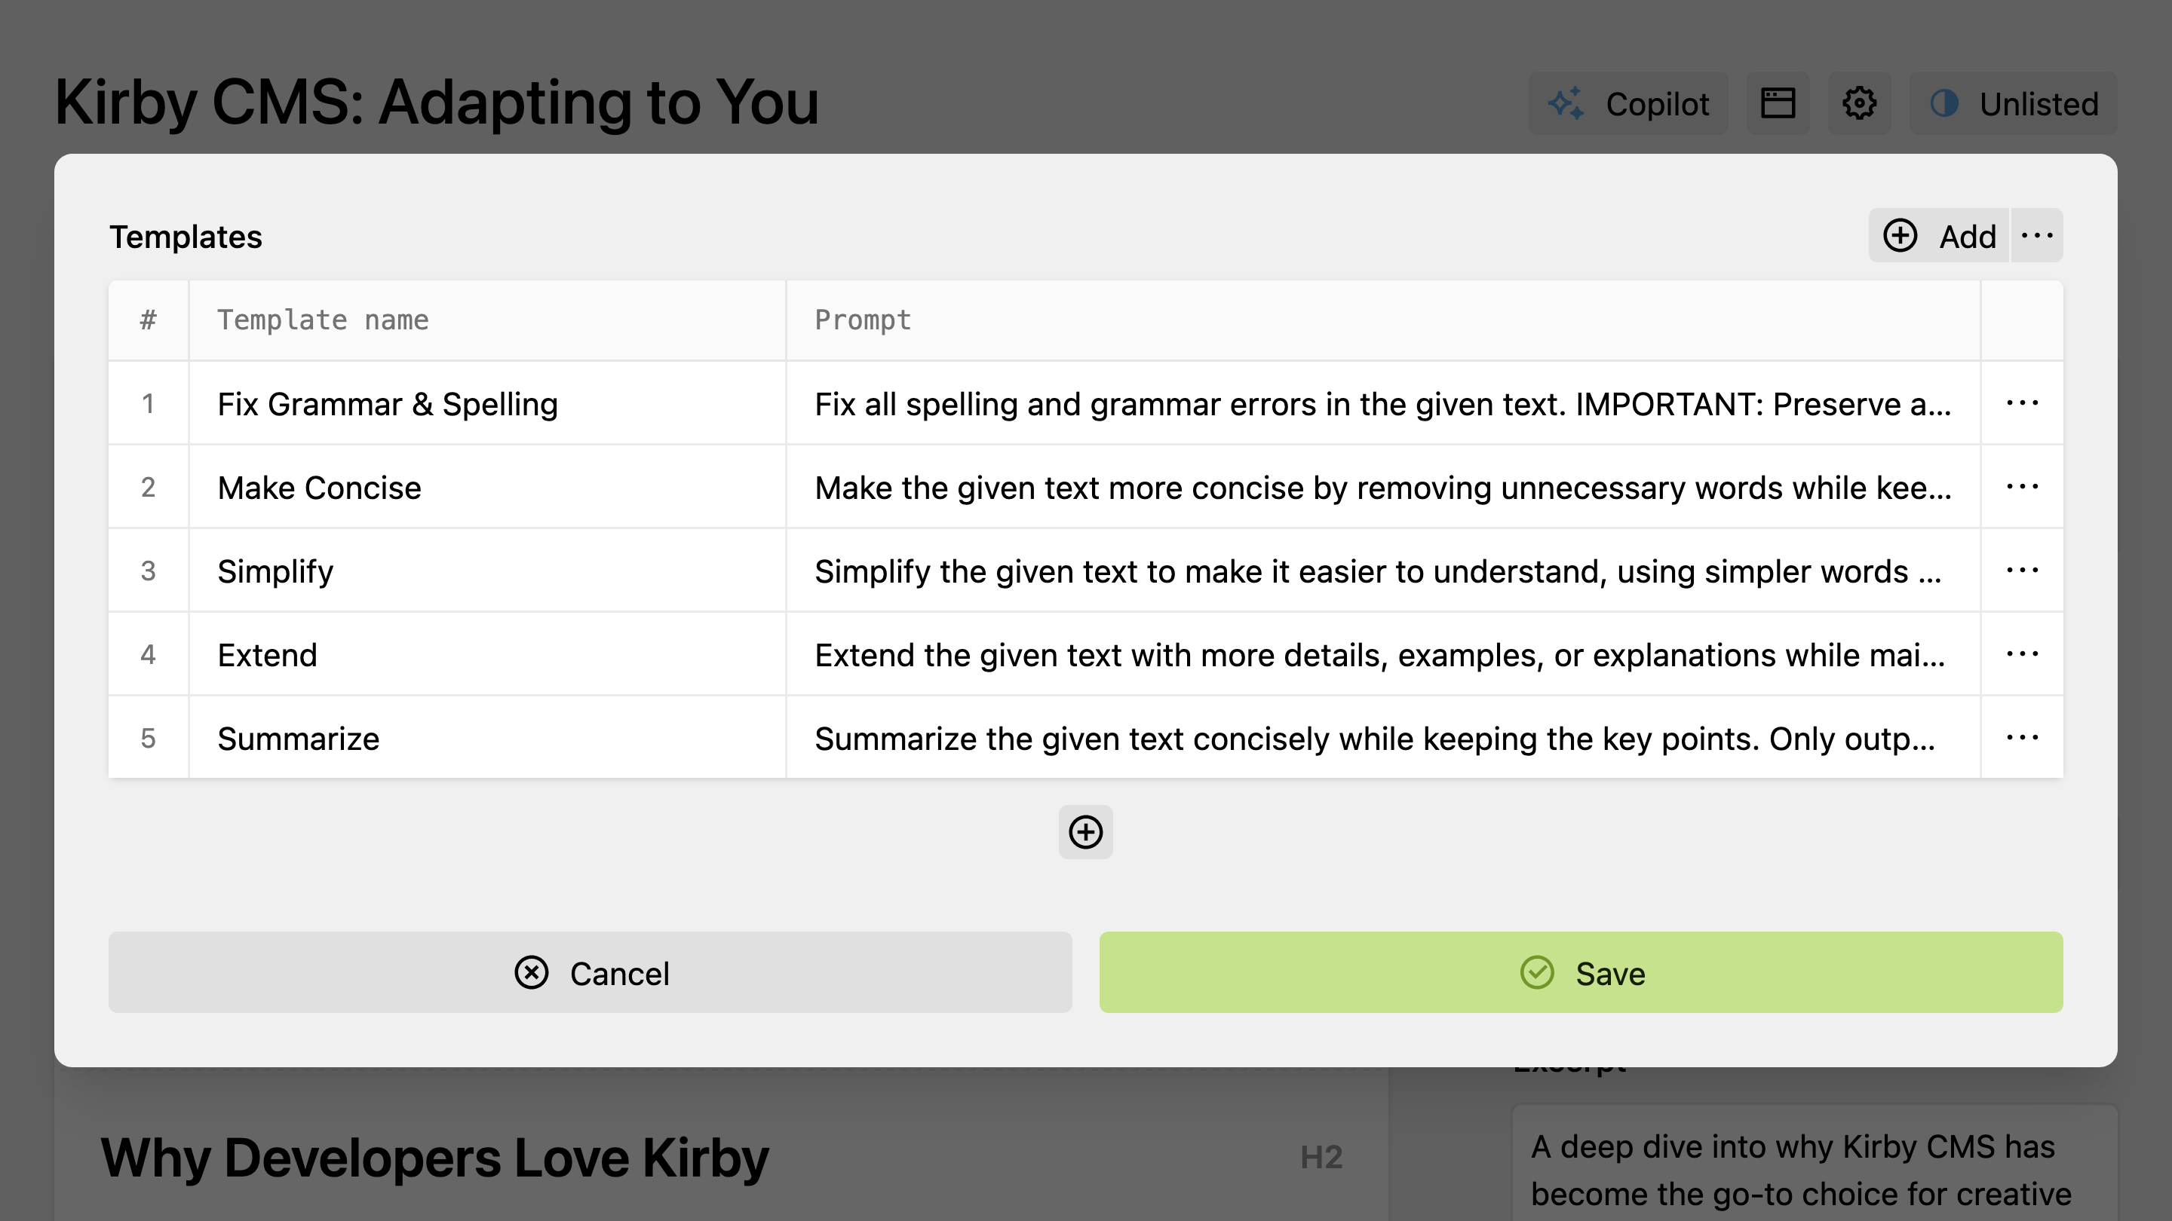Screen dimensions: 2172x1221
Task: Click the X icon on the Cancel button
Action: click(x=531, y=972)
